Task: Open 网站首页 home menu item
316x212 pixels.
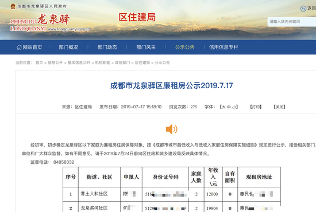Action: click(29, 47)
